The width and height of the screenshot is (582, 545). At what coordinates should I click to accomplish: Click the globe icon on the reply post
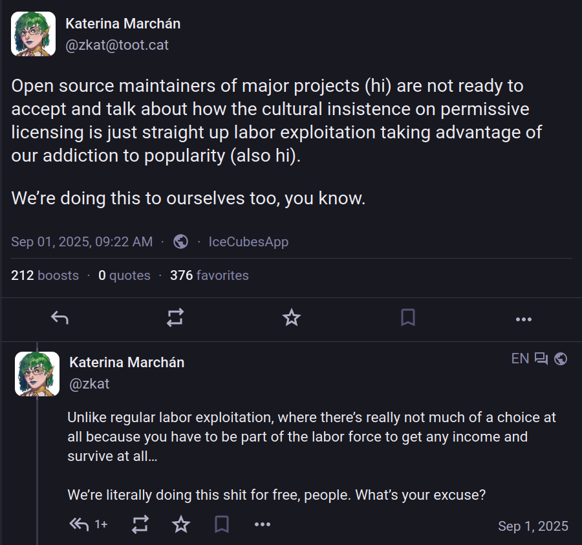coord(561,358)
